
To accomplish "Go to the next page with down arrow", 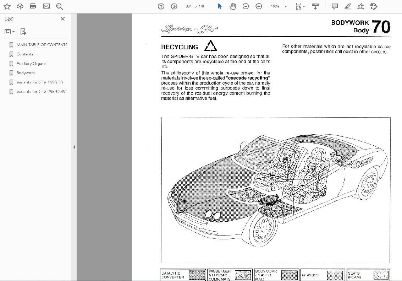I will coord(174,6).
